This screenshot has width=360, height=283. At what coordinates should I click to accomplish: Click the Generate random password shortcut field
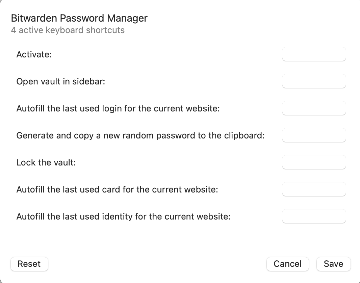(x=314, y=135)
